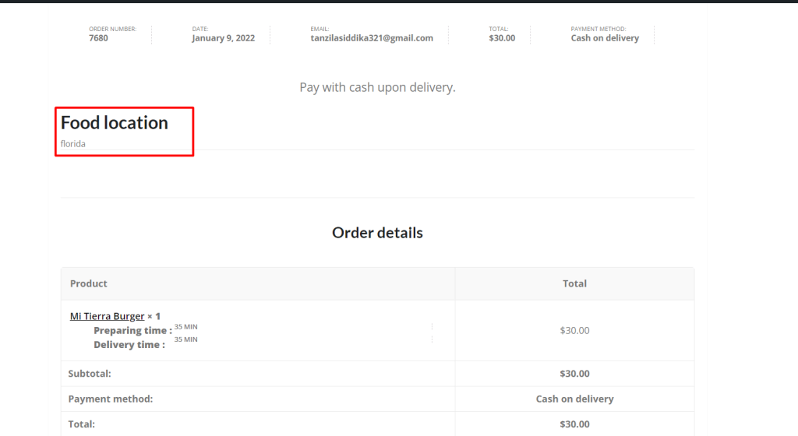Click the Subtotal amount $30.00
This screenshot has height=436, width=798.
coord(574,374)
